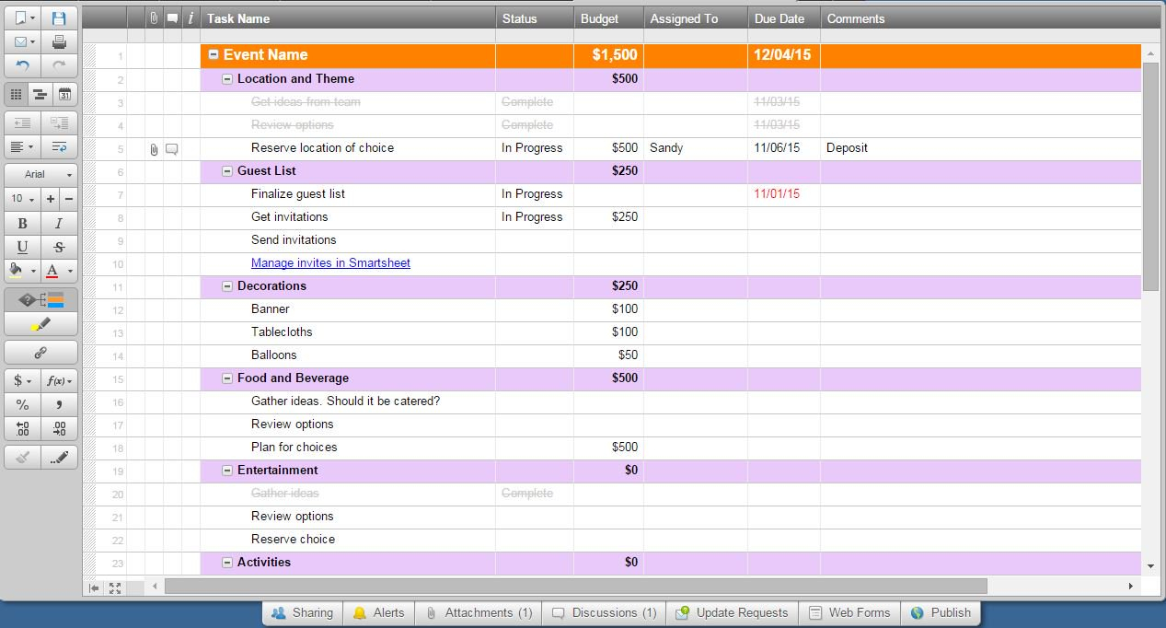Click the Print icon

pyautogui.click(x=59, y=42)
